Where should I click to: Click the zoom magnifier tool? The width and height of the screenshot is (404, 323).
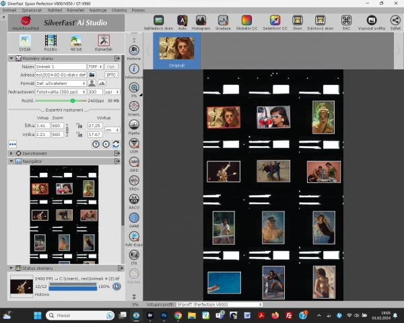(x=134, y=88)
